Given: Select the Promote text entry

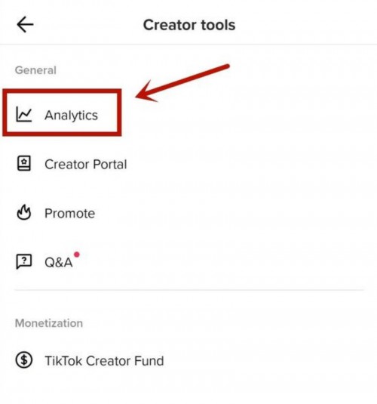Looking at the screenshot, I should pyautogui.click(x=69, y=214).
